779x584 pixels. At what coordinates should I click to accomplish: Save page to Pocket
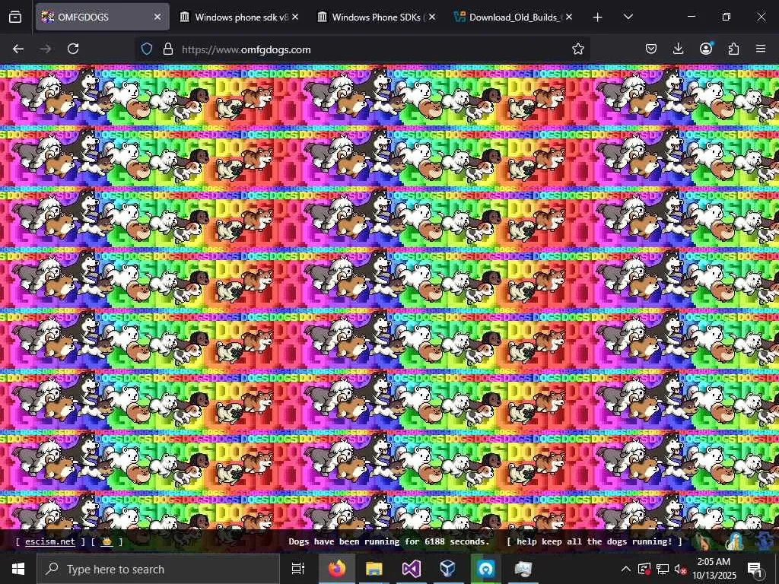coord(651,49)
